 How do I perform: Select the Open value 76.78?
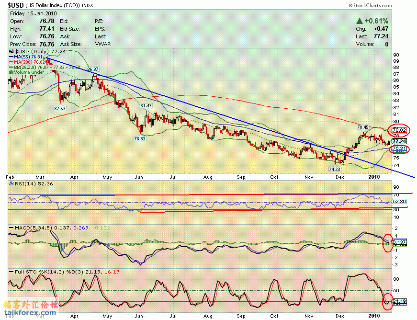pyautogui.click(x=47, y=21)
